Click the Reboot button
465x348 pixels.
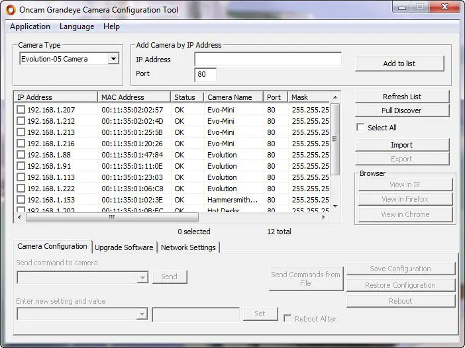click(x=400, y=301)
